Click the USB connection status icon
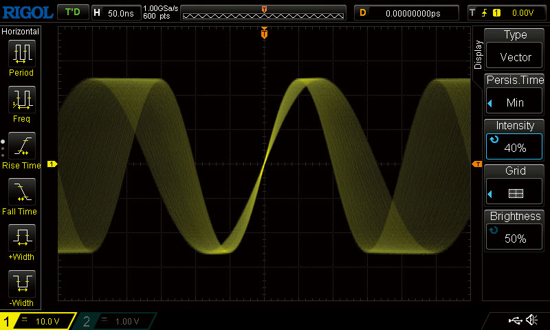Image resolution: width=550 pixels, height=330 pixels. (514, 320)
